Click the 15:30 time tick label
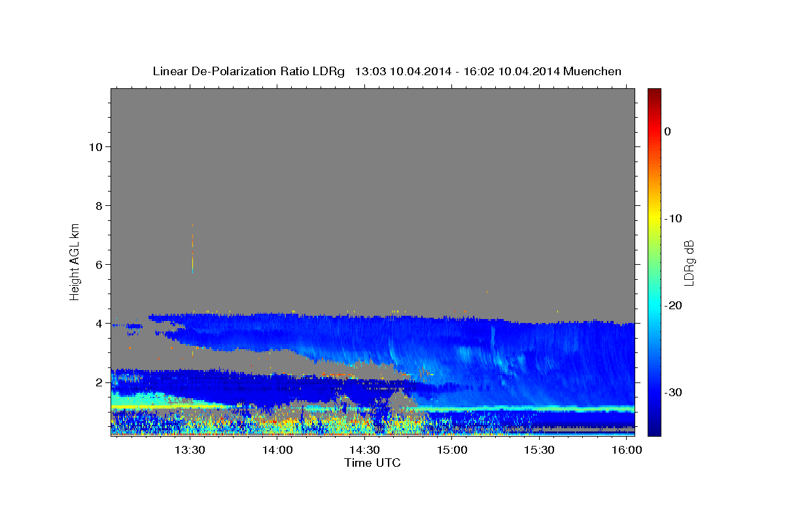 [x=539, y=450]
